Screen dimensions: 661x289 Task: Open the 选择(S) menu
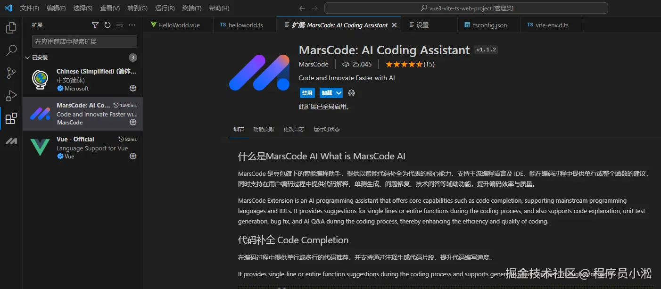tap(83, 8)
